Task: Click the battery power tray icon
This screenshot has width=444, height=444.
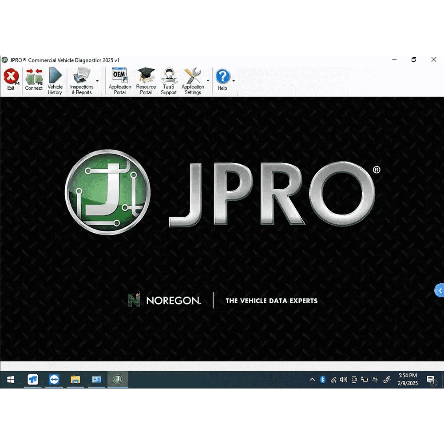Action: (364, 380)
